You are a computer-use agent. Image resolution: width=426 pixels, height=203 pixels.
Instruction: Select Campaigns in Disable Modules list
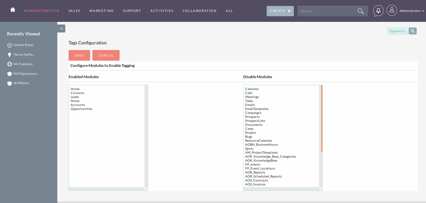(x=253, y=113)
